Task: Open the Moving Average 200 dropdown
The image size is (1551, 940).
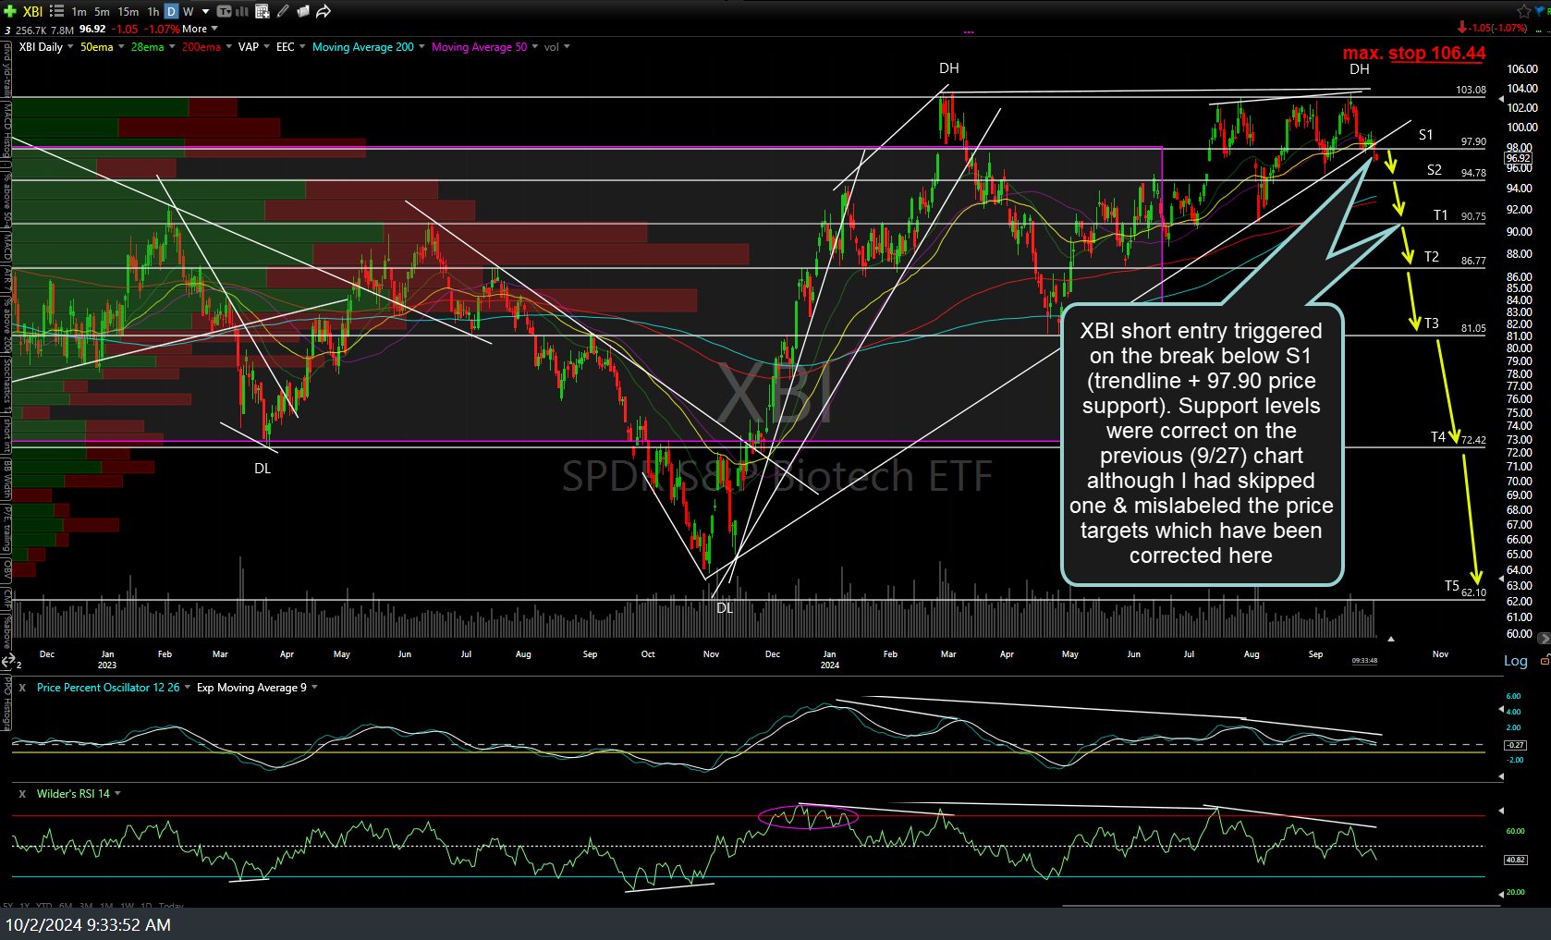Action: [423, 47]
